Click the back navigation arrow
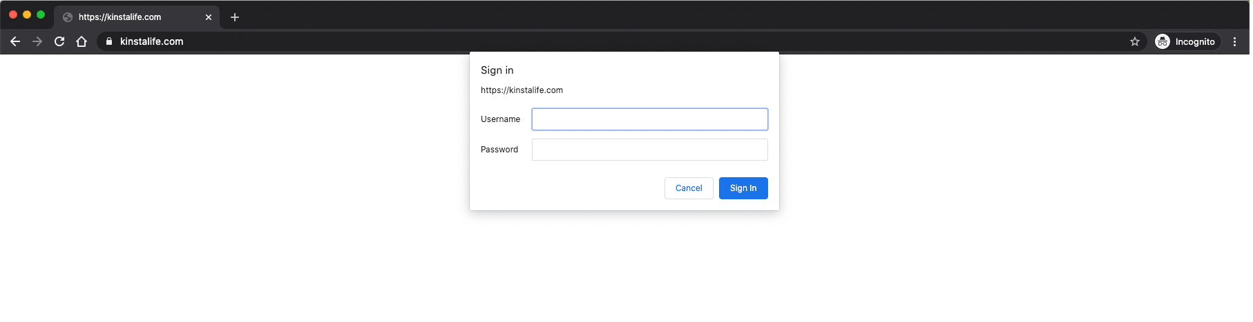The image size is (1253, 322). coord(15,41)
